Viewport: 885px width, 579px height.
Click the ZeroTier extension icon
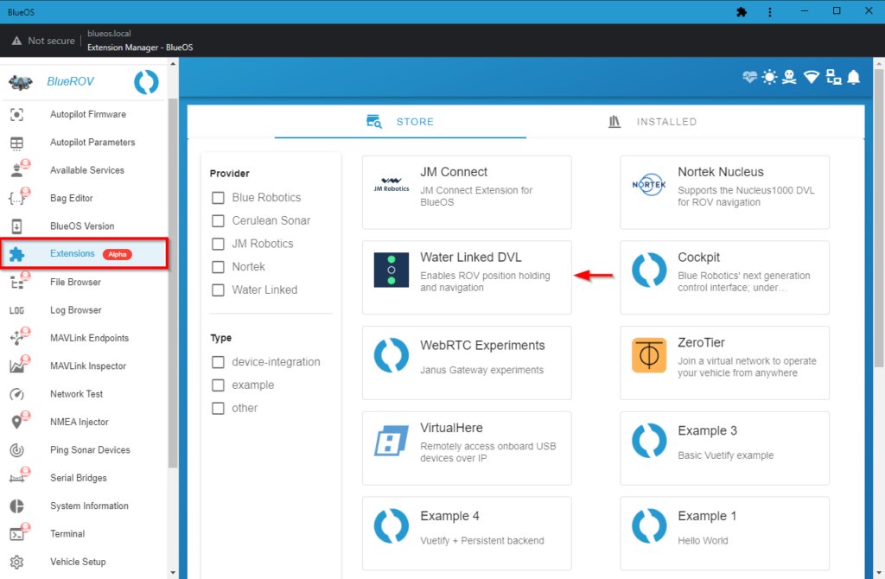pyautogui.click(x=648, y=355)
